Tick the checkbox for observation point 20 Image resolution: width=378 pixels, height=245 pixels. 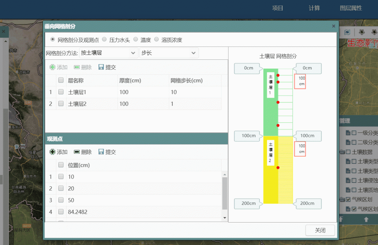coord(61,189)
